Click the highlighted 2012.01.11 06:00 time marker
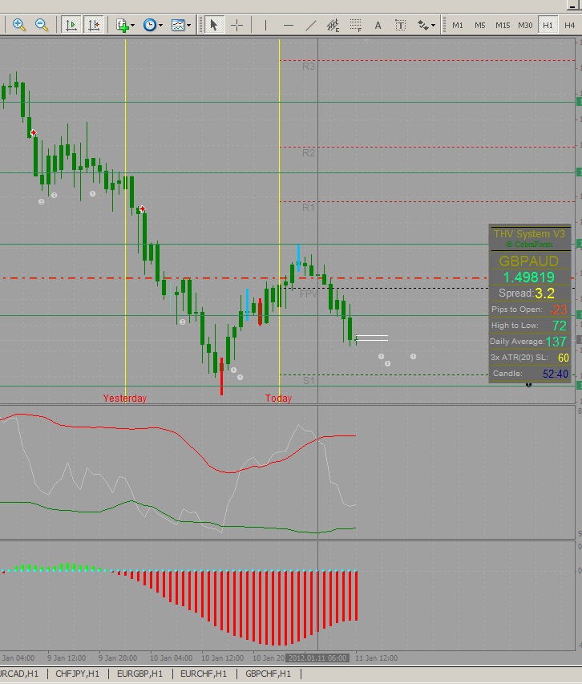The width and height of the screenshot is (582, 684). [317, 658]
